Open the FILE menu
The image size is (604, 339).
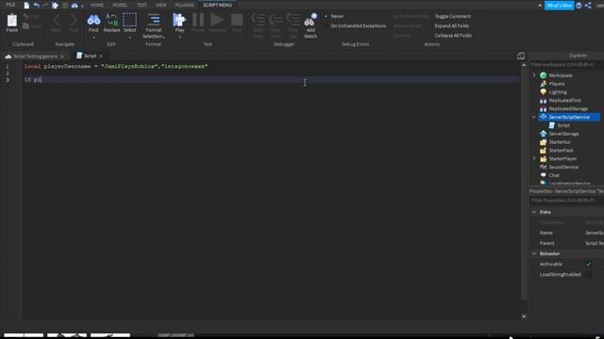tap(10, 5)
